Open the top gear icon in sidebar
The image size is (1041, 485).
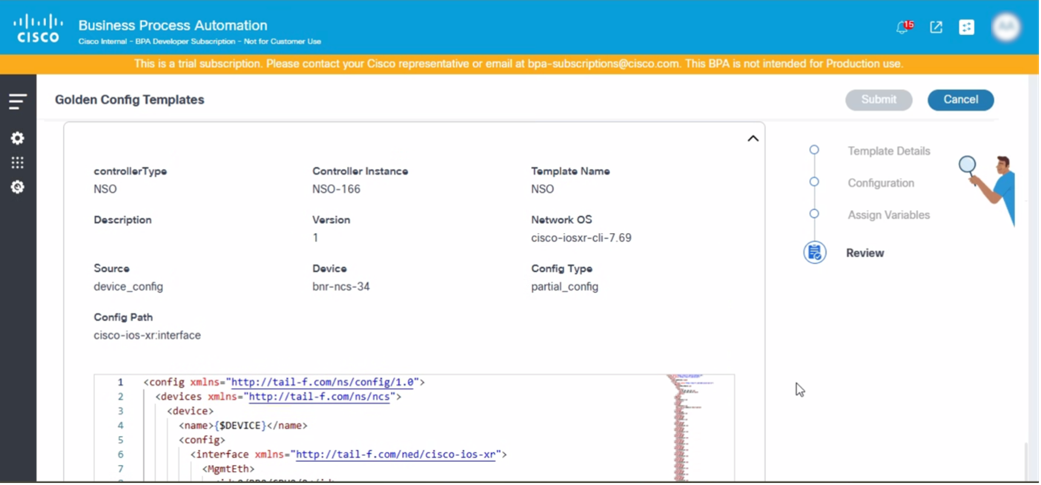click(18, 139)
